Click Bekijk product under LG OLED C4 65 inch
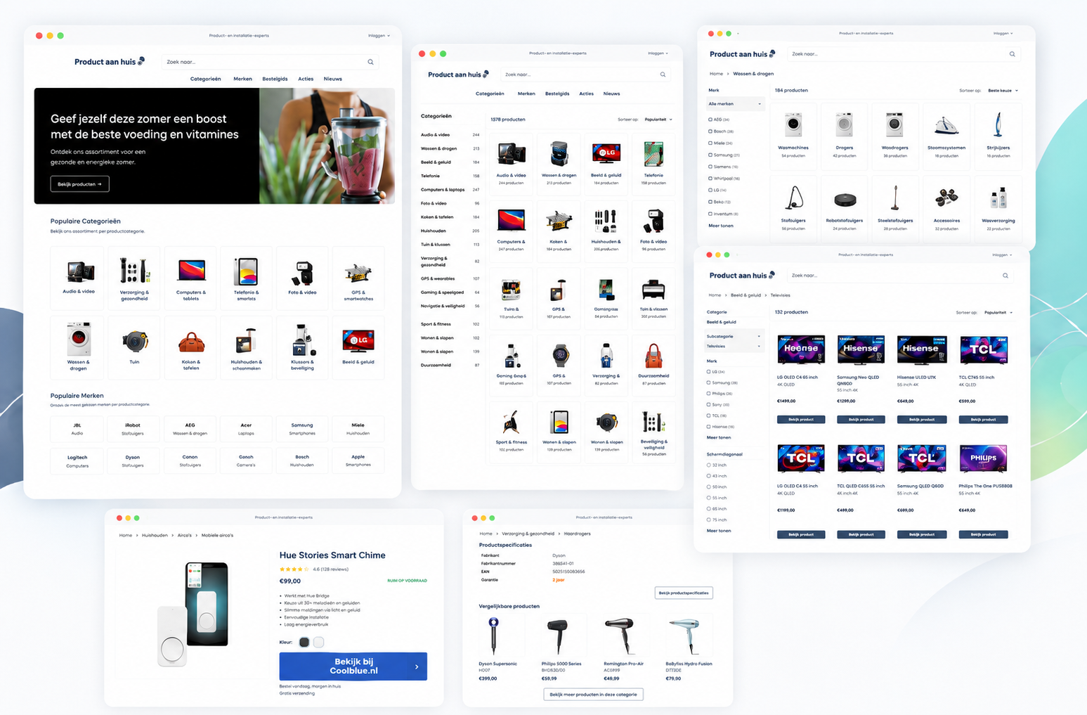 (800, 420)
